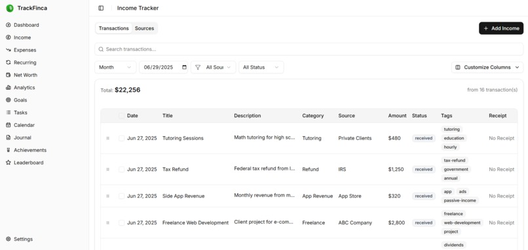Click the passive-income tag chip

460,200
